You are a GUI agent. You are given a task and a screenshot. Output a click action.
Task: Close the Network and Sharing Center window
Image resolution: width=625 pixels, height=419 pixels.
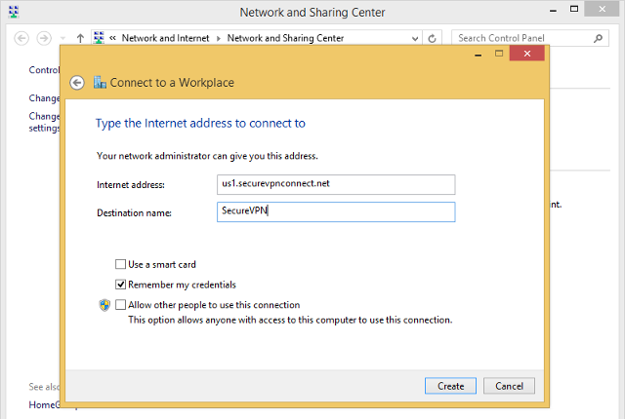[x=602, y=9]
